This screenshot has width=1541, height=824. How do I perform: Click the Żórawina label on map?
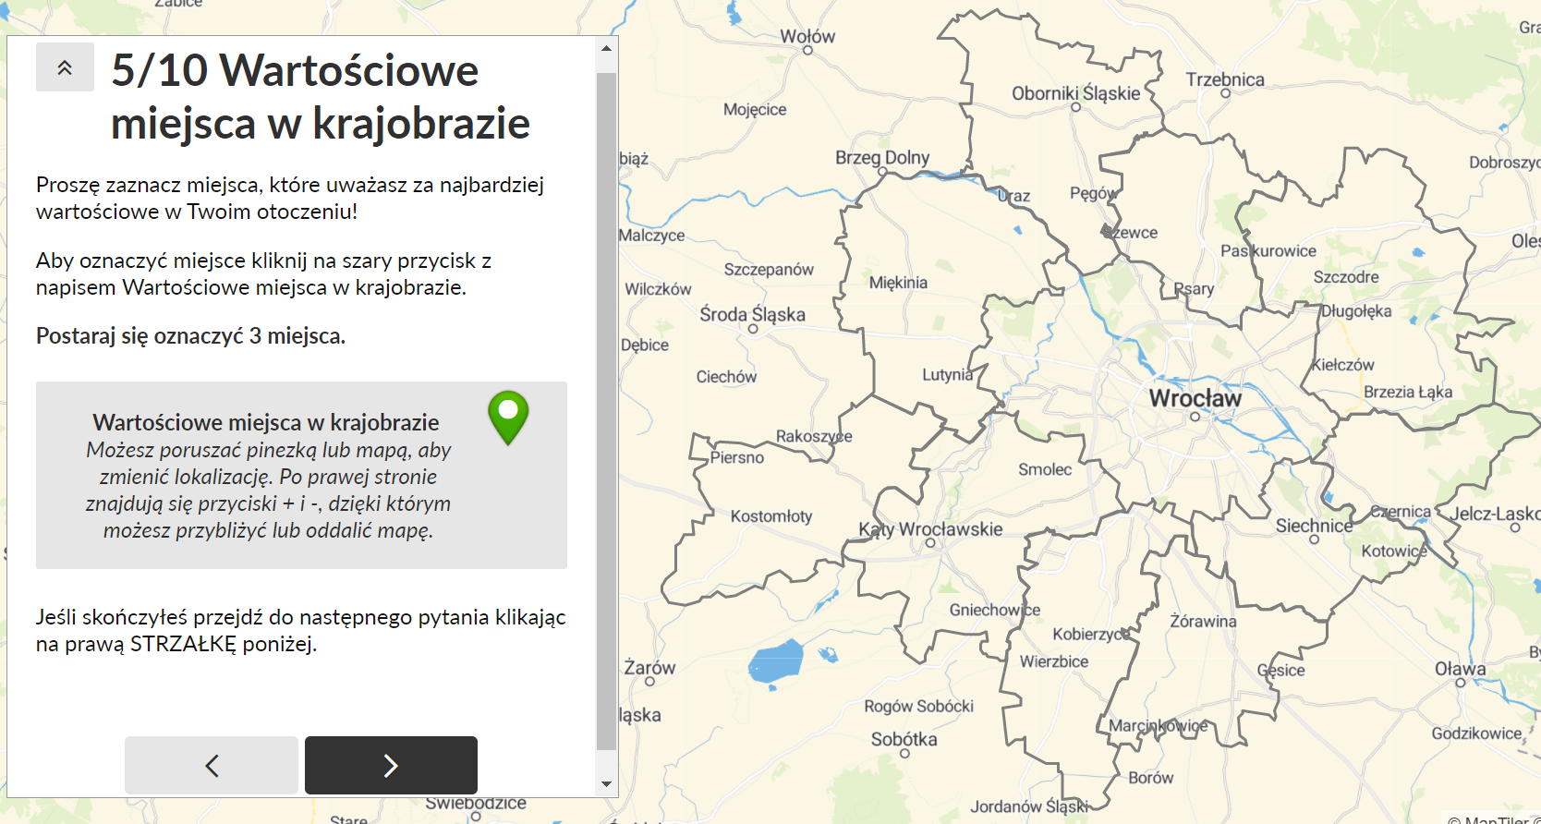1203,622
